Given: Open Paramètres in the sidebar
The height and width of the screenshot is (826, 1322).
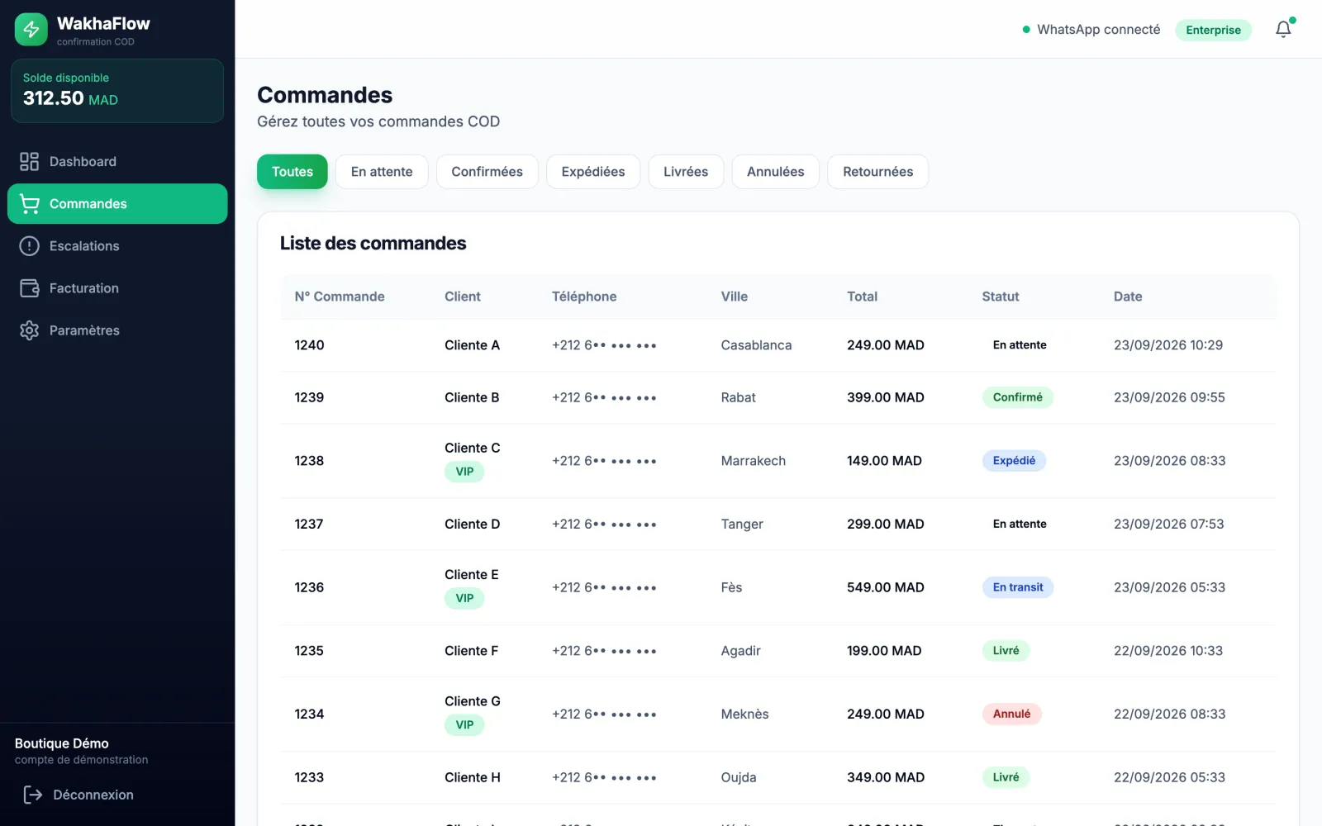Looking at the screenshot, I should [117, 330].
